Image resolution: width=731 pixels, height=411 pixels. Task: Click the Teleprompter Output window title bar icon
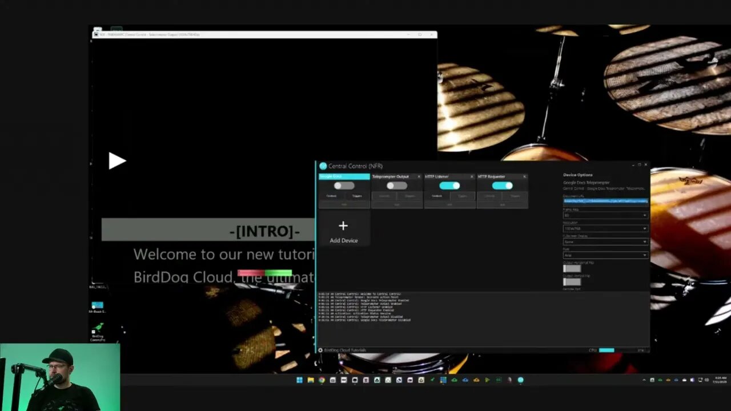tap(95, 34)
